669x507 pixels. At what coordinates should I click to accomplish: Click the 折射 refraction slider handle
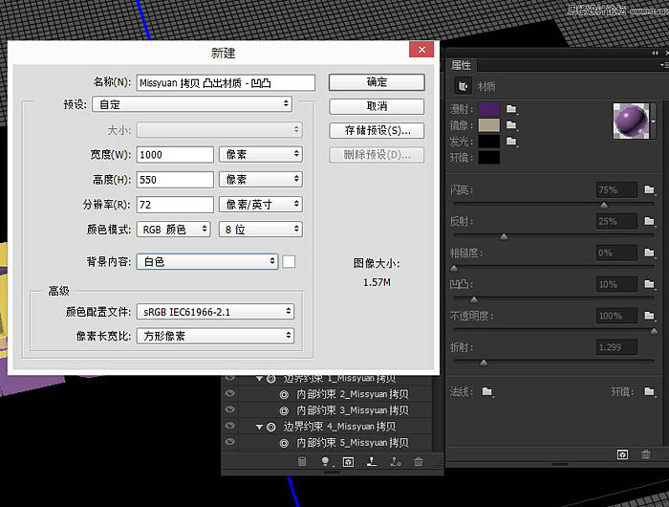[x=484, y=364]
